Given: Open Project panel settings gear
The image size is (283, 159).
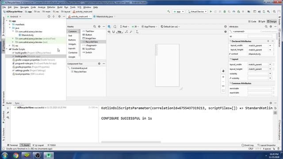Looking at the screenshot, I should click(59, 16).
